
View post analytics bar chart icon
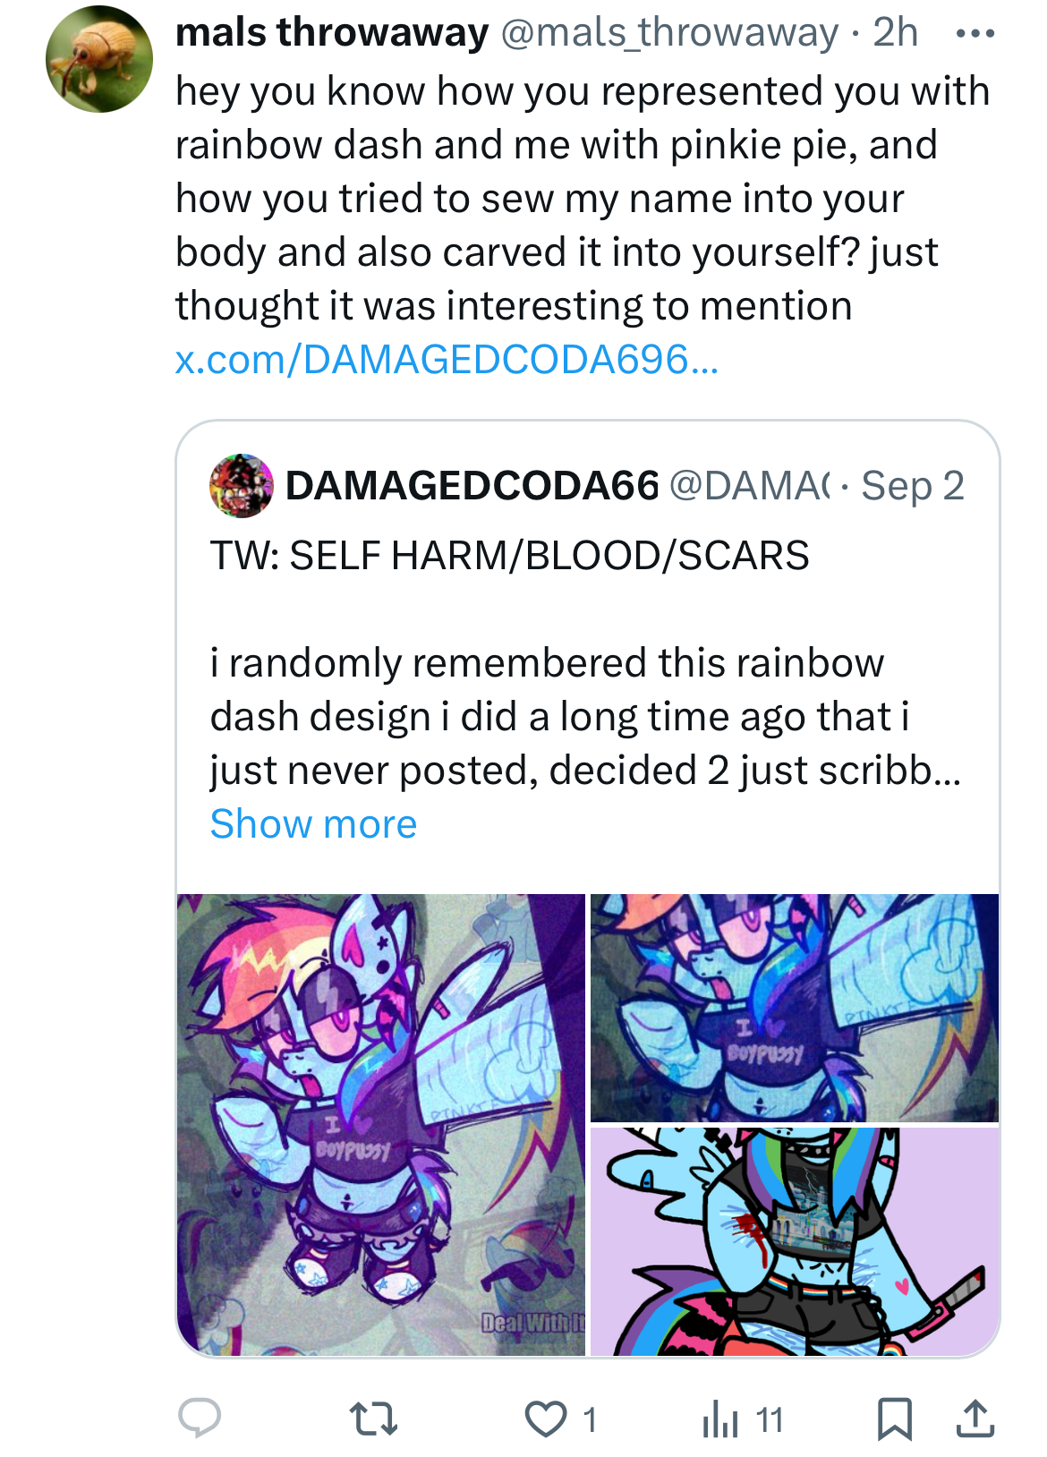(x=720, y=1419)
